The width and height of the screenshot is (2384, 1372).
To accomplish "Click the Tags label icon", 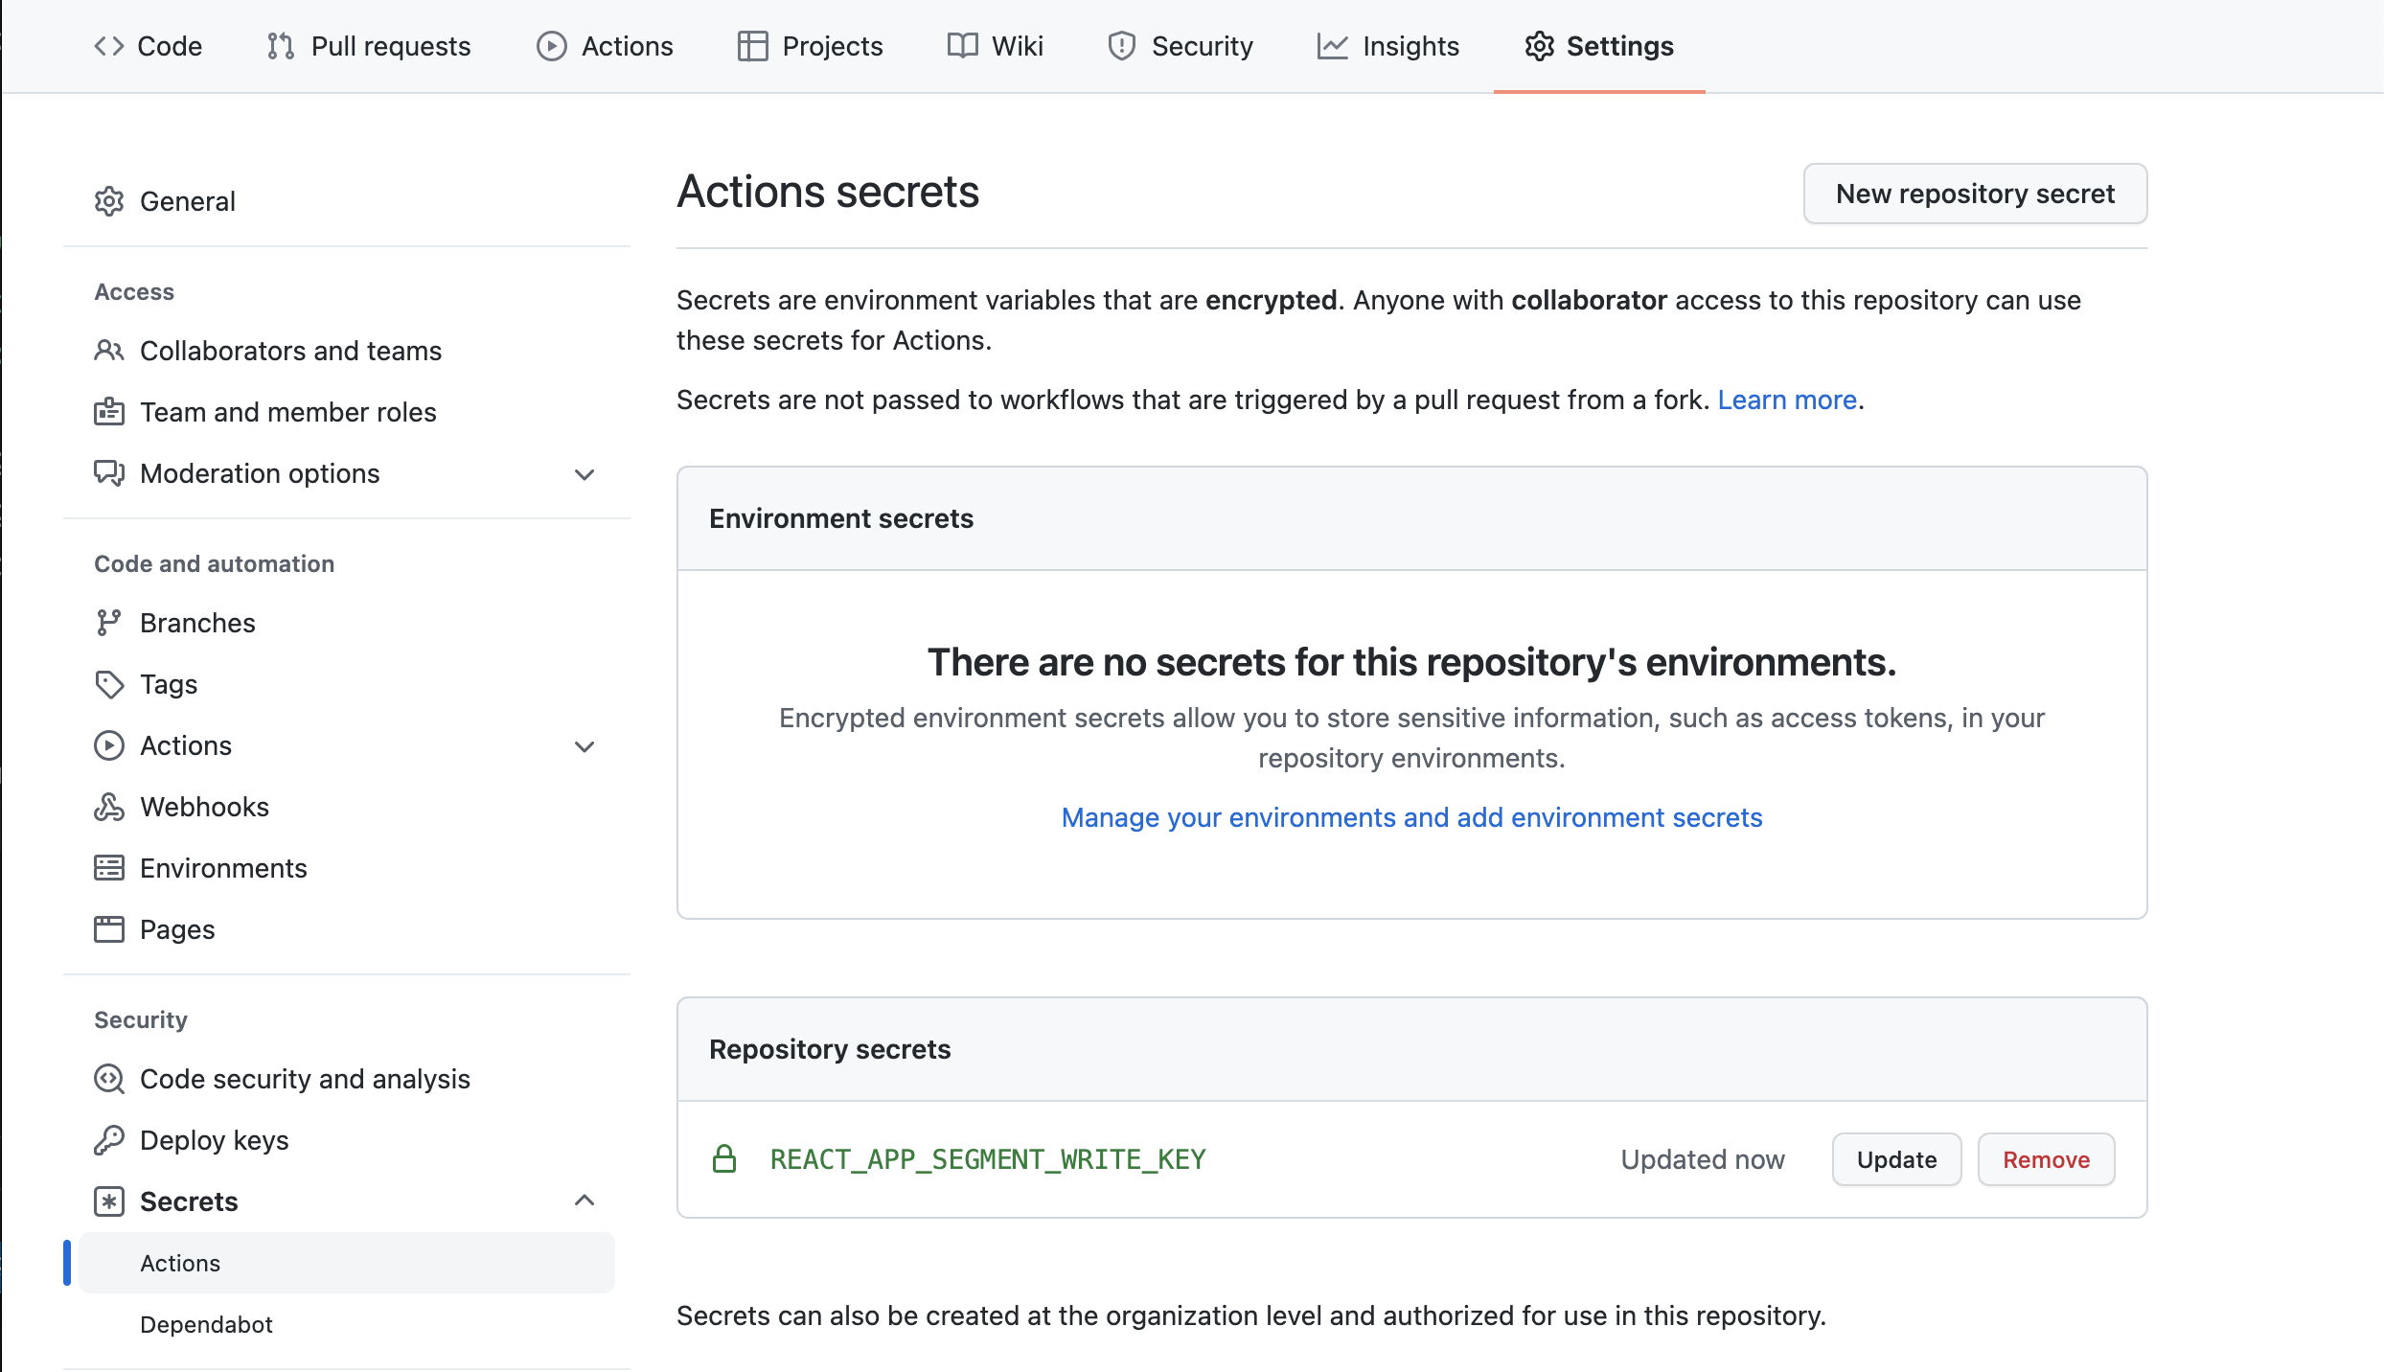I will tap(109, 684).
